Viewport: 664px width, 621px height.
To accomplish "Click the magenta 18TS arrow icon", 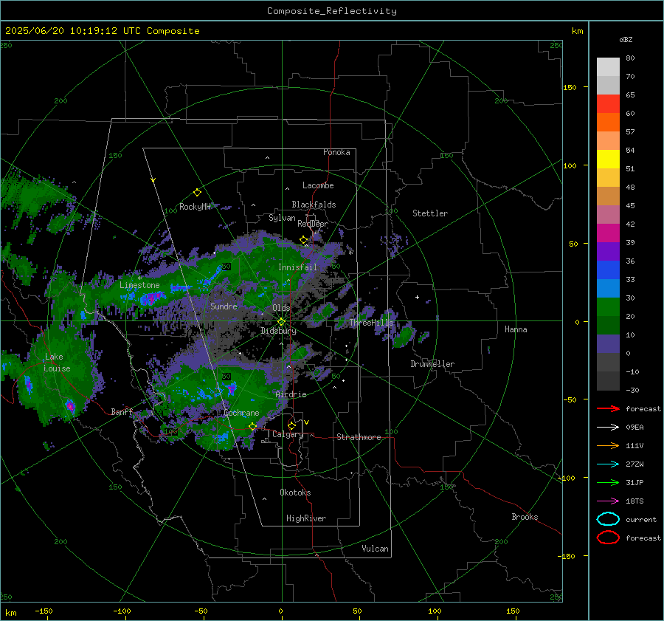I will click(608, 501).
